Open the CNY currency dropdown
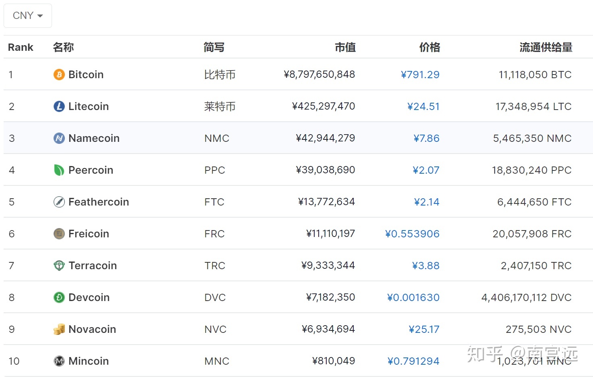This screenshot has height=378, width=593. pyautogui.click(x=28, y=16)
